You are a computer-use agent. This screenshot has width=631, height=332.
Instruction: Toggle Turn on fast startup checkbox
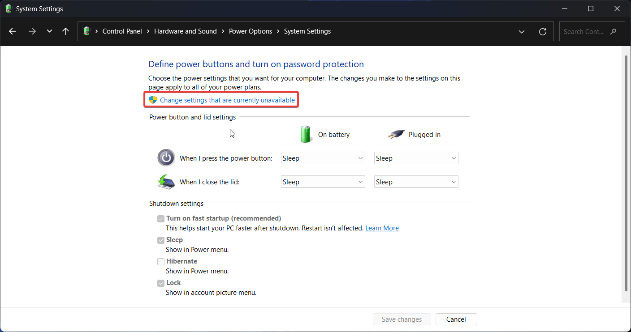click(x=161, y=219)
